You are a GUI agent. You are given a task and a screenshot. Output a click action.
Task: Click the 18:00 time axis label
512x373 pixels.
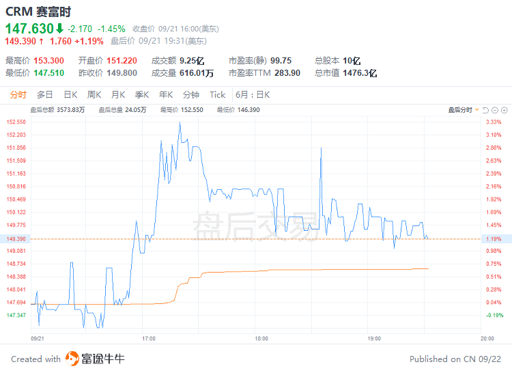coord(261,338)
